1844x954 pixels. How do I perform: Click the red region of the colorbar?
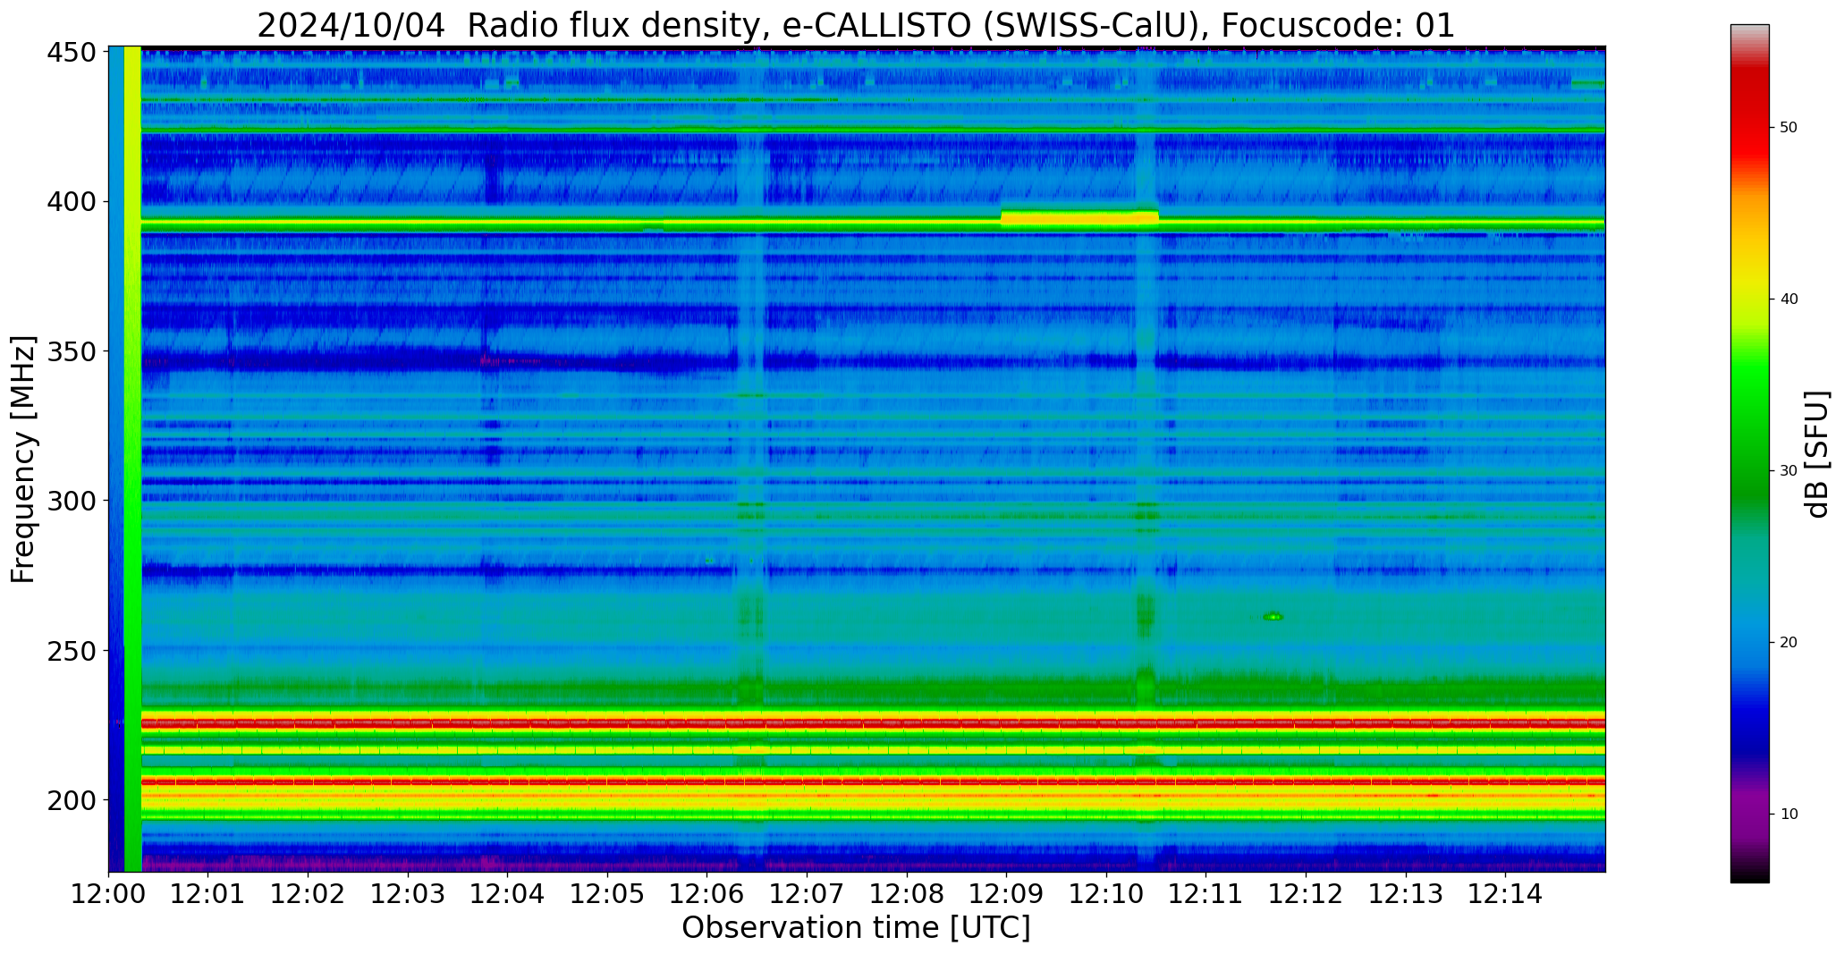(1749, 116)
